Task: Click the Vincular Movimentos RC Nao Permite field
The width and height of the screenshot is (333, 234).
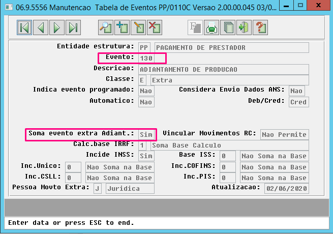Action: click(285, 134)
